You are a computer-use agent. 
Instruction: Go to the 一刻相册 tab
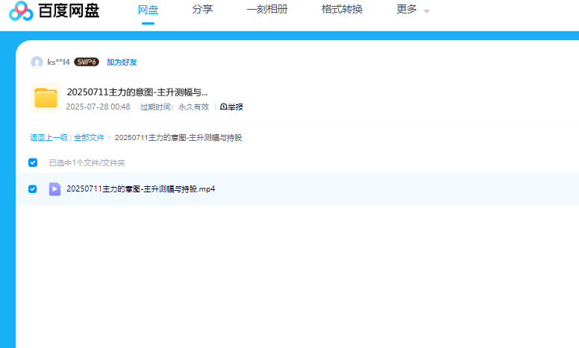pos(266,10)
